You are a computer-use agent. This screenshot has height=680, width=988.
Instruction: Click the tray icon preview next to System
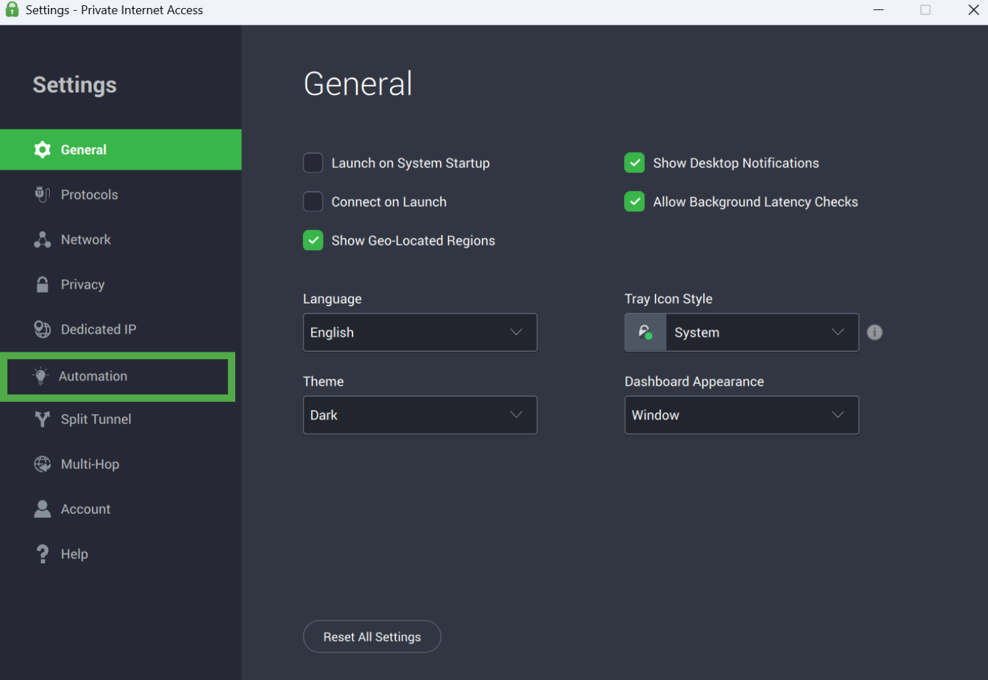tap(645, 332)
